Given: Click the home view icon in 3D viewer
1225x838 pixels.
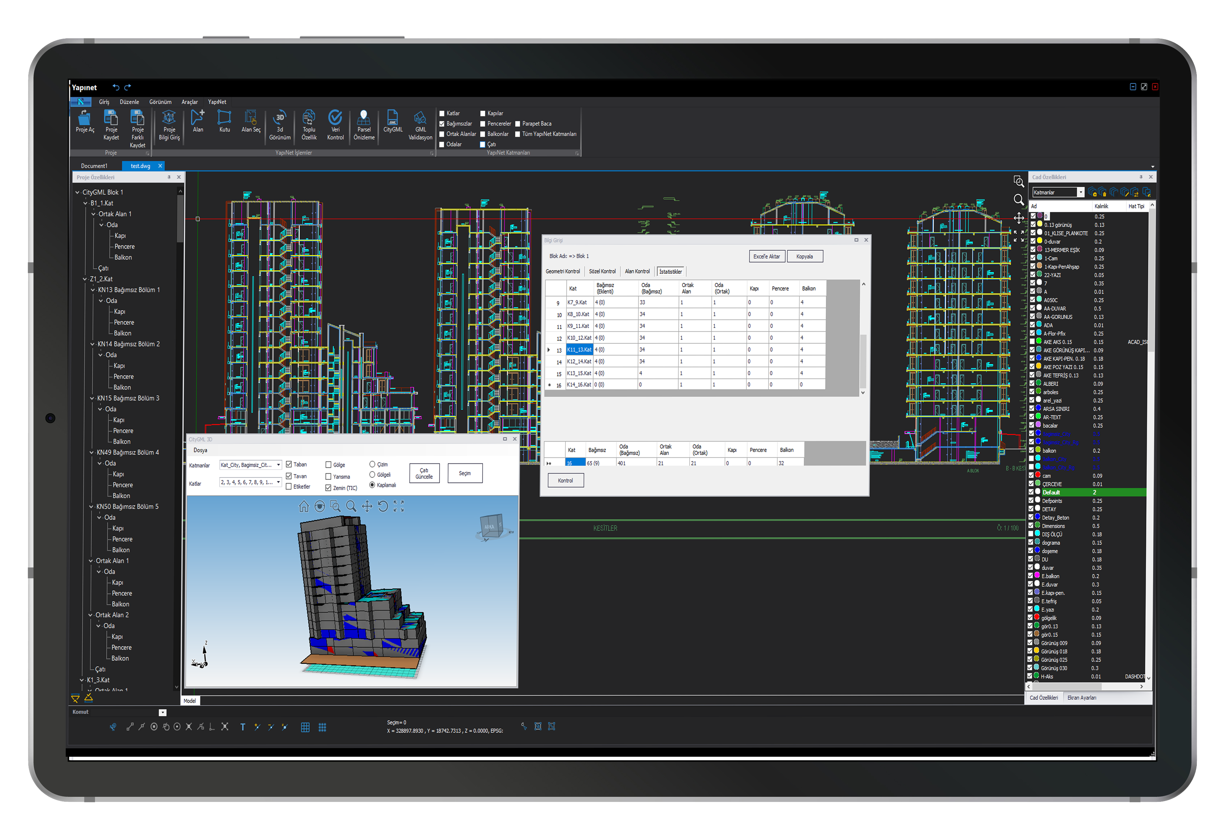Looking at the screenshot, I should tap(304, 506).
